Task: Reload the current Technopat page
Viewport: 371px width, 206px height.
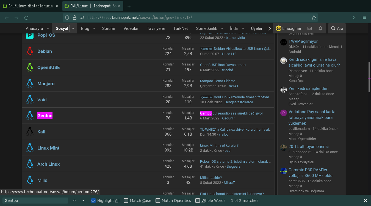Action: 26,18
